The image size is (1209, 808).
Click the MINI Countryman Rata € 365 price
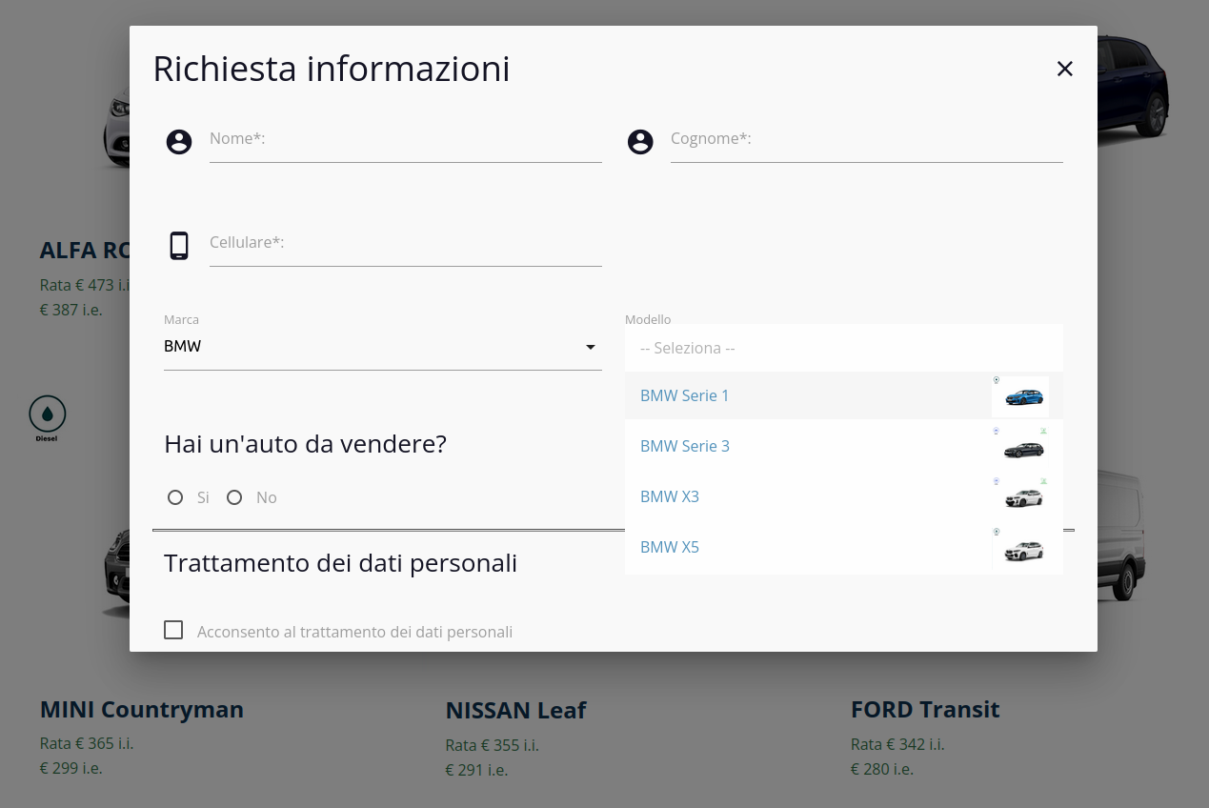point(87,744)
